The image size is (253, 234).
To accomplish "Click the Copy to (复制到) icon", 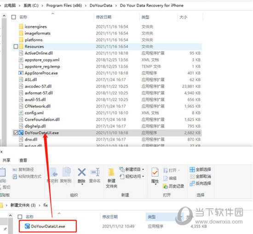I will [x=67, y=172].
